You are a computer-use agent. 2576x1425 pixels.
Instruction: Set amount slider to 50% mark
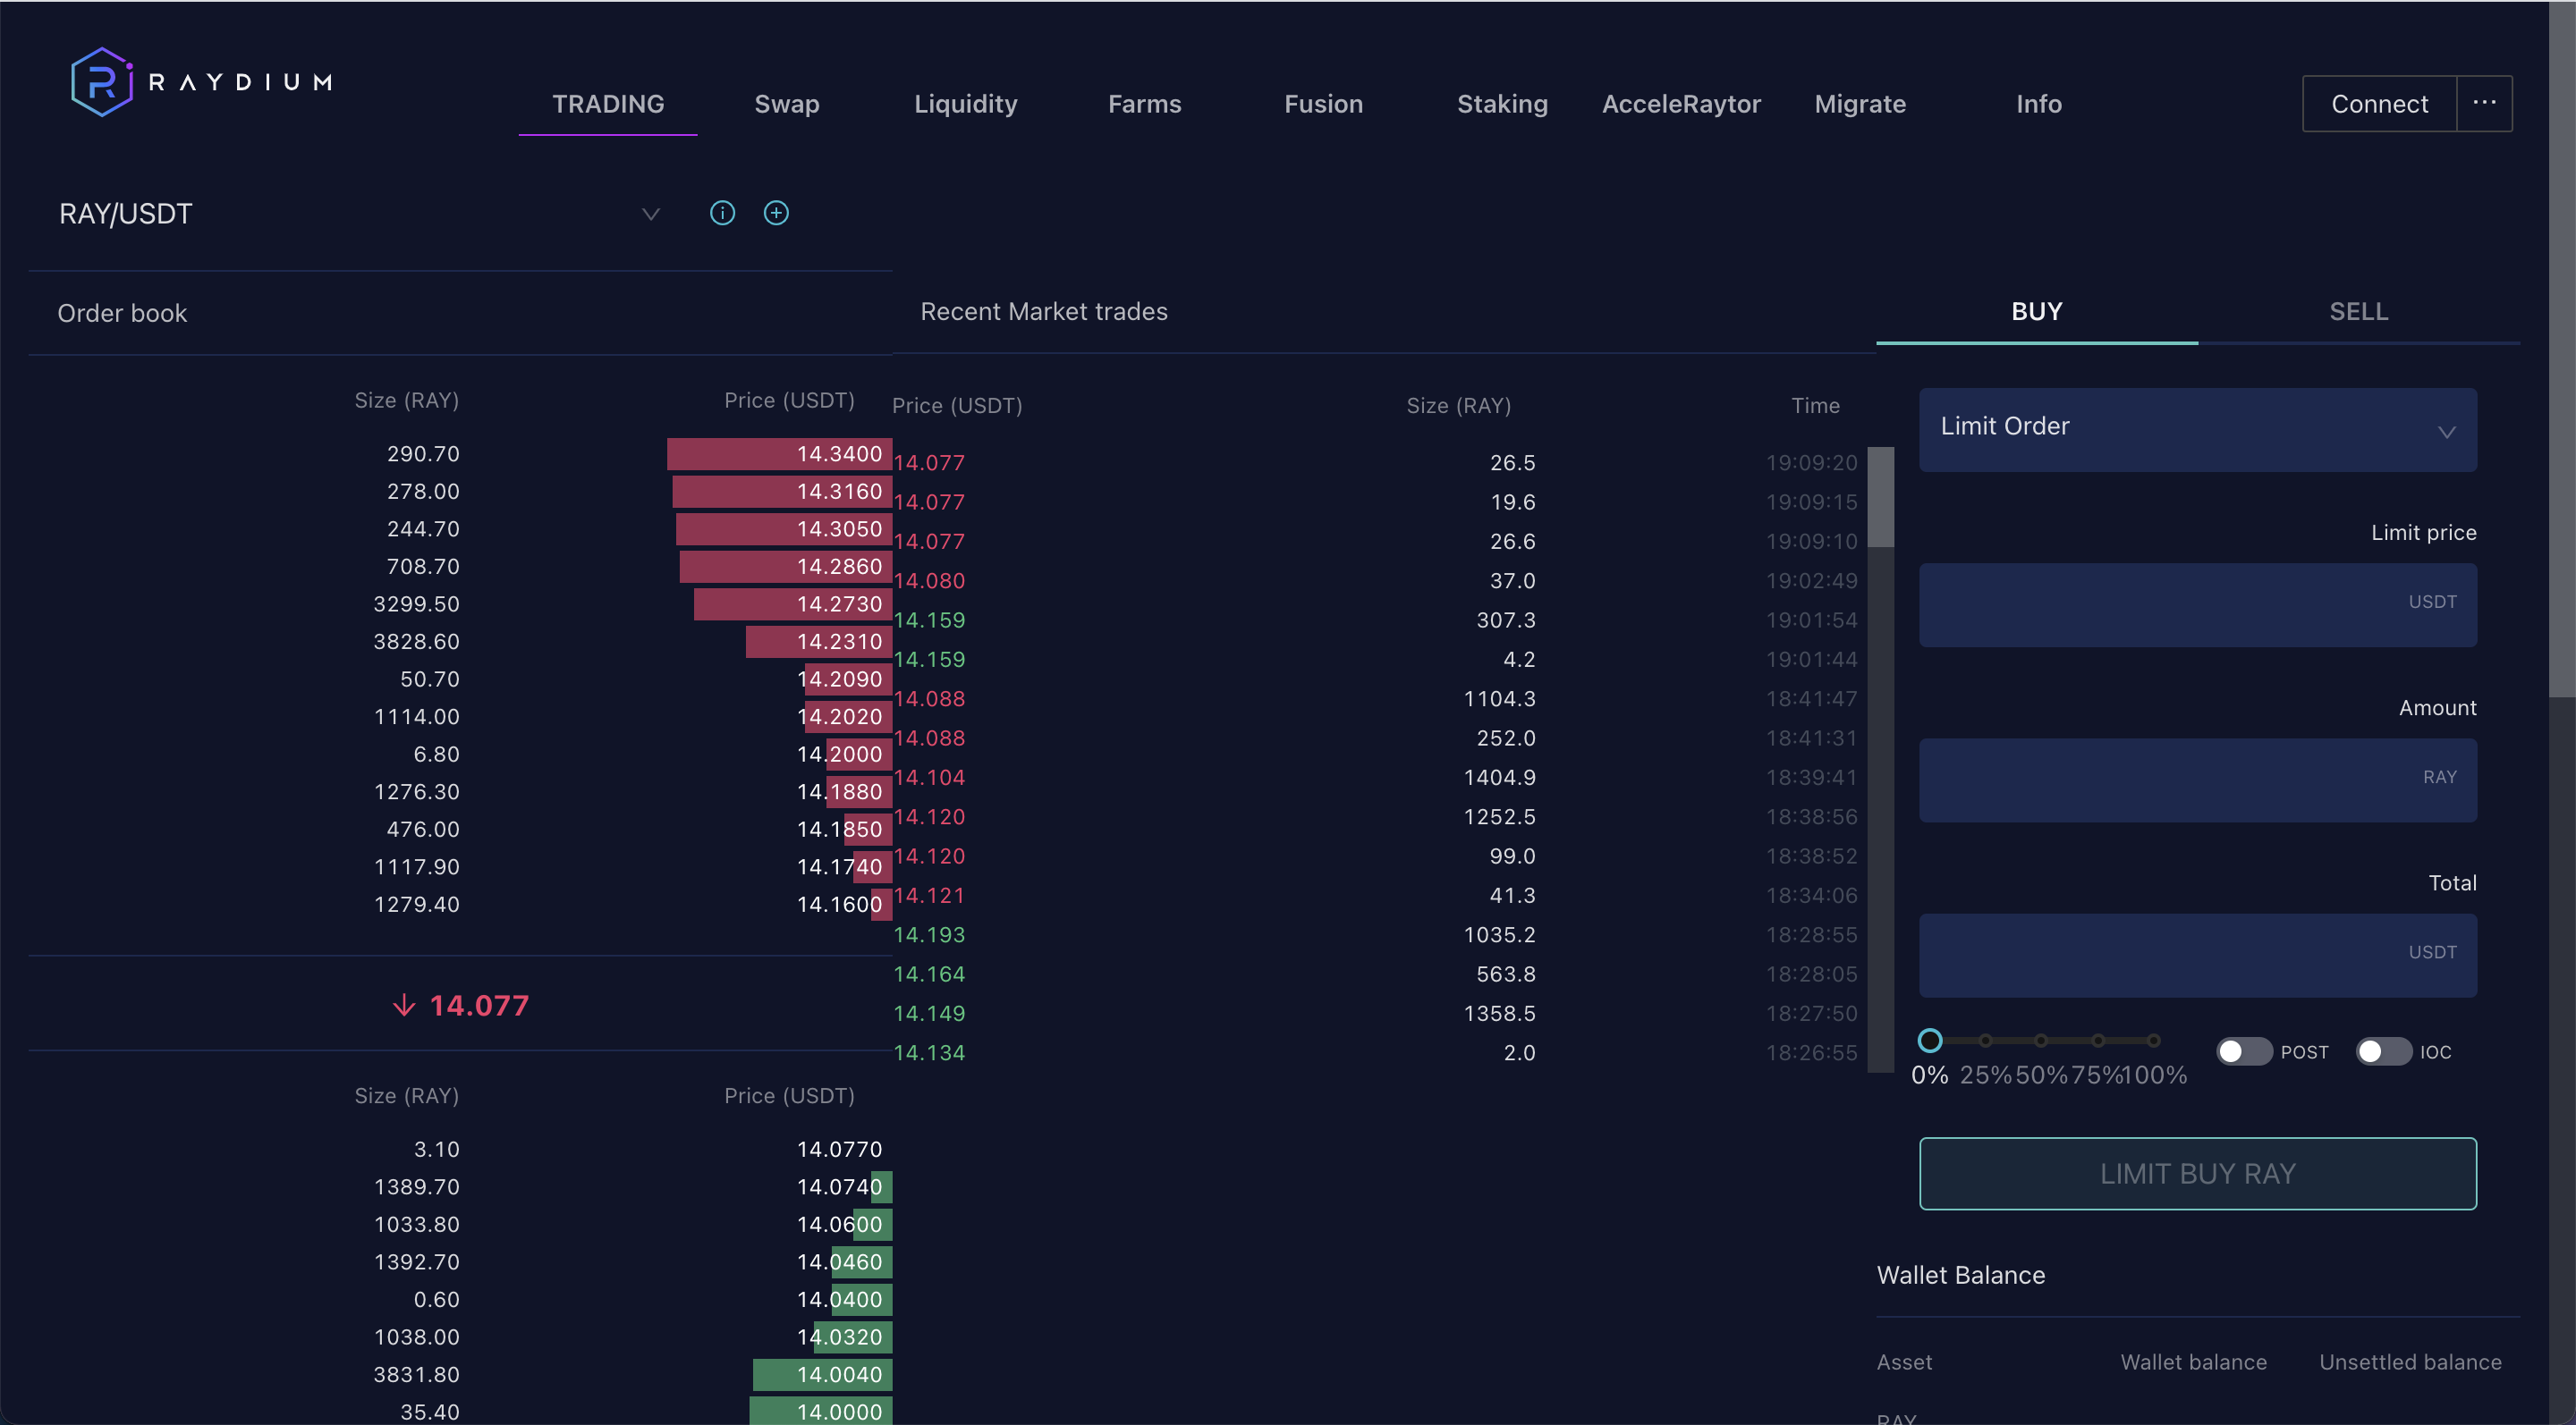[x=2041, y=1041]
